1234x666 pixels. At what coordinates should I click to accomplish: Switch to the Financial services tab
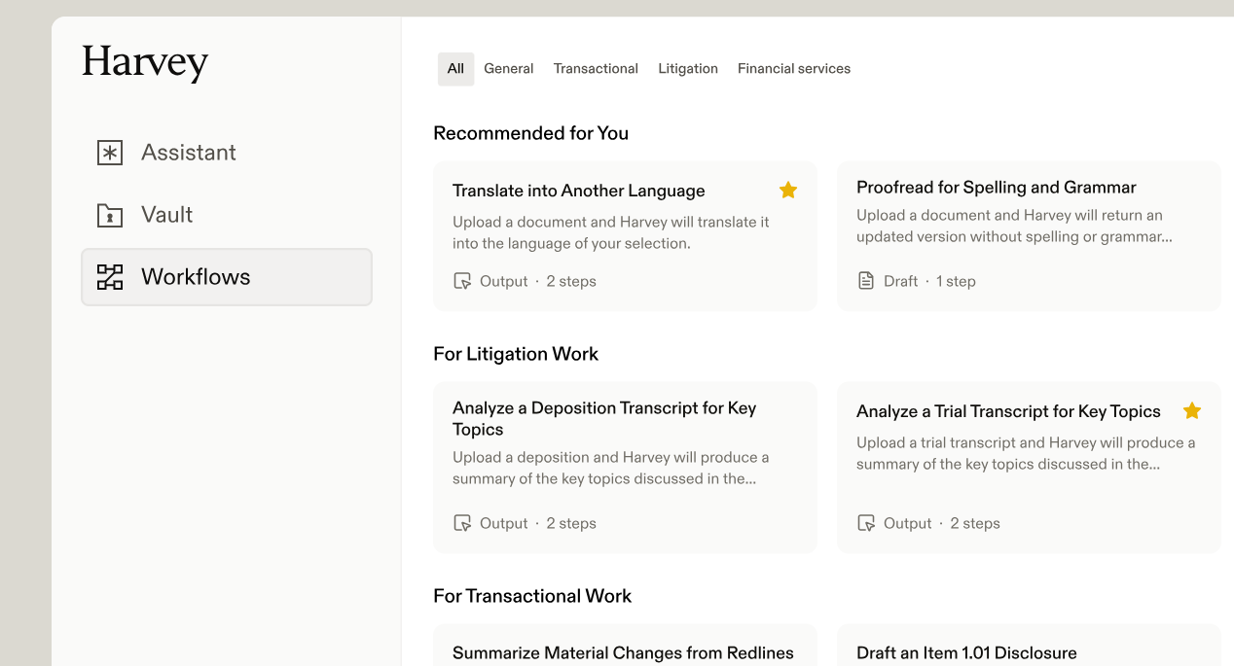tap(794, 69)
